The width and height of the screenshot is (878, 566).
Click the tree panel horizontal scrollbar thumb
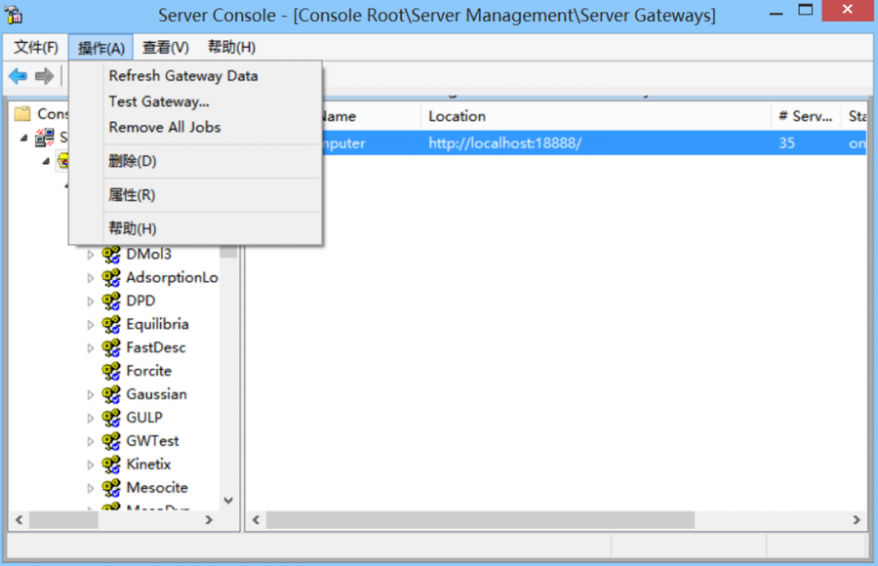click(63, 520)
